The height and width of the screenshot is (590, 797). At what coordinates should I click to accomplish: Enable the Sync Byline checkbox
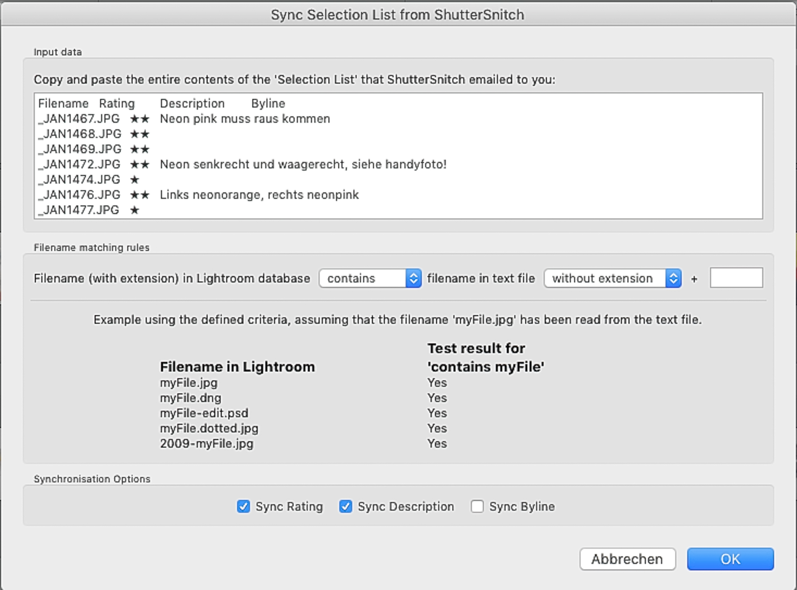tap(477, 506)
